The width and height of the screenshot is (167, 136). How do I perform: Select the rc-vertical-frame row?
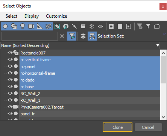pyautogui.click(x=90, y=60)
